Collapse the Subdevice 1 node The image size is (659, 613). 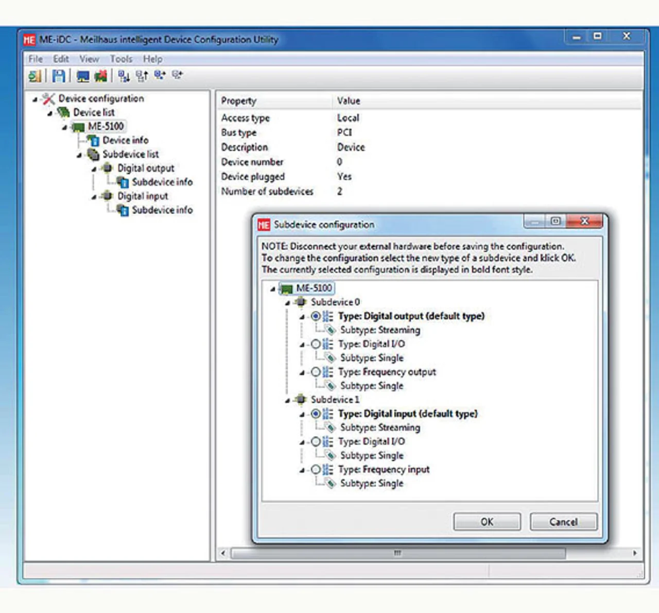point(288,400)
